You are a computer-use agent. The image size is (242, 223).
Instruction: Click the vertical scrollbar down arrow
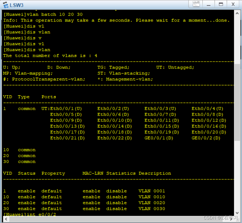tap(237, 213)
